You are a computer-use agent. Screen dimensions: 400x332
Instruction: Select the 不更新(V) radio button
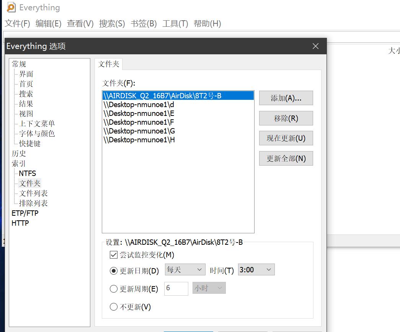(114, 307)
